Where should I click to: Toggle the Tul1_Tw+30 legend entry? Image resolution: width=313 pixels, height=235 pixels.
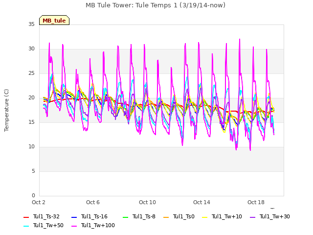coord(270,216)
